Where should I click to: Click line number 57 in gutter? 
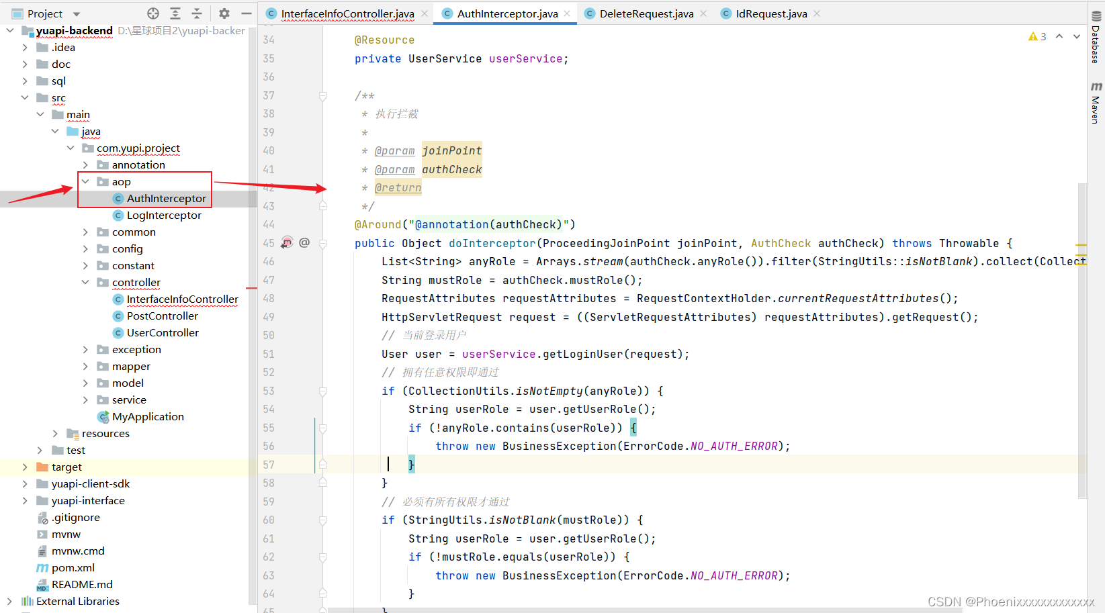tap(269, 465)
